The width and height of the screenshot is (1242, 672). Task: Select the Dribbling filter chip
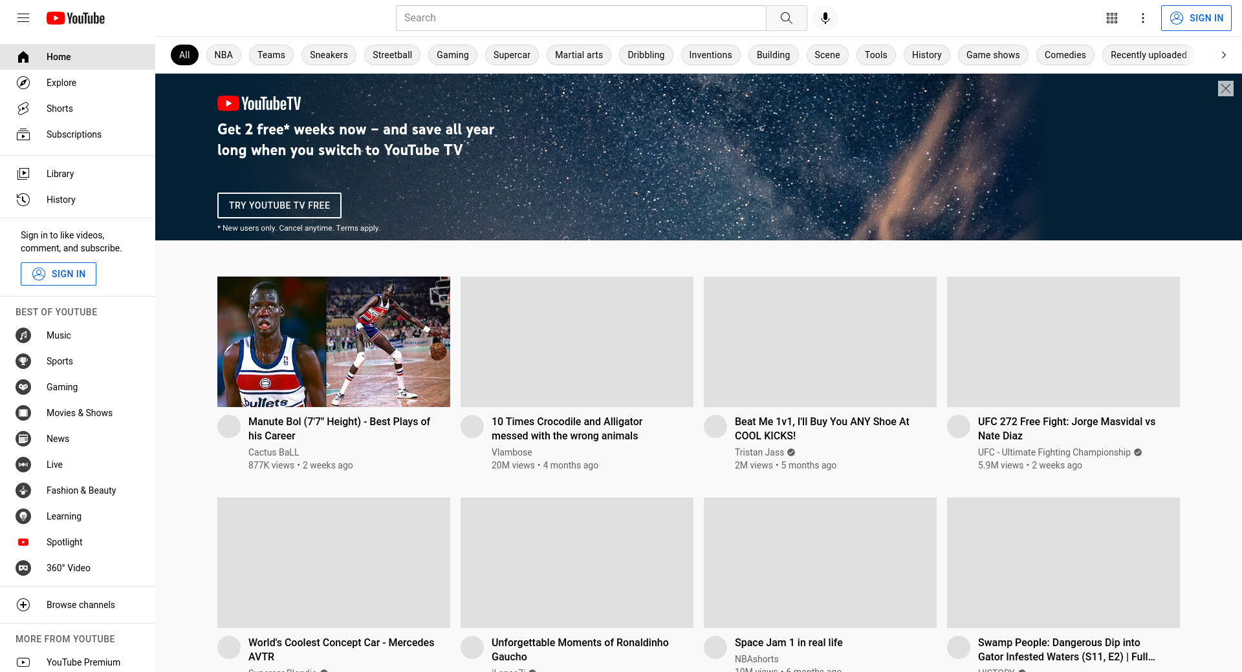point(646,55)
